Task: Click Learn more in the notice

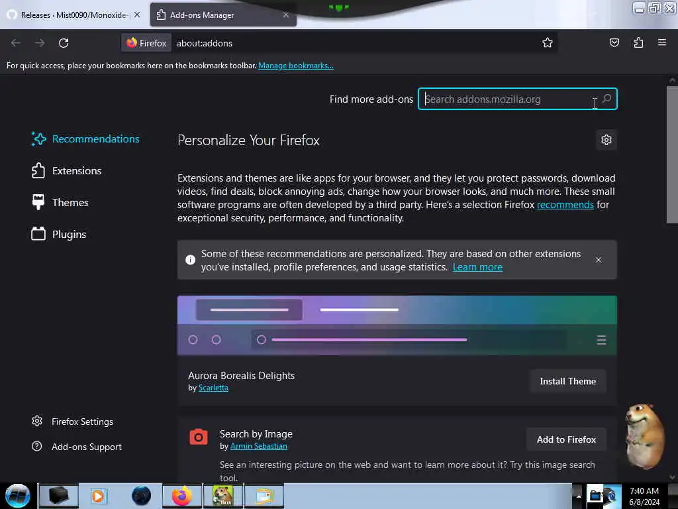Action: tap(477, 267)
